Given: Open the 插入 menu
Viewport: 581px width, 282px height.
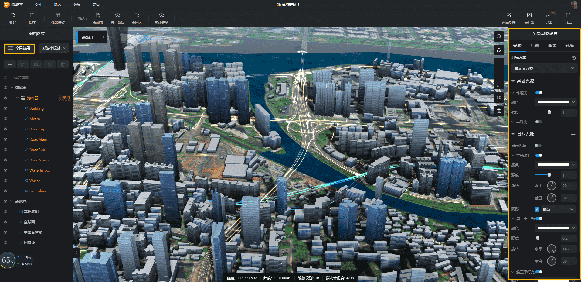Looking at the screenshot, I should coord(57,5).
